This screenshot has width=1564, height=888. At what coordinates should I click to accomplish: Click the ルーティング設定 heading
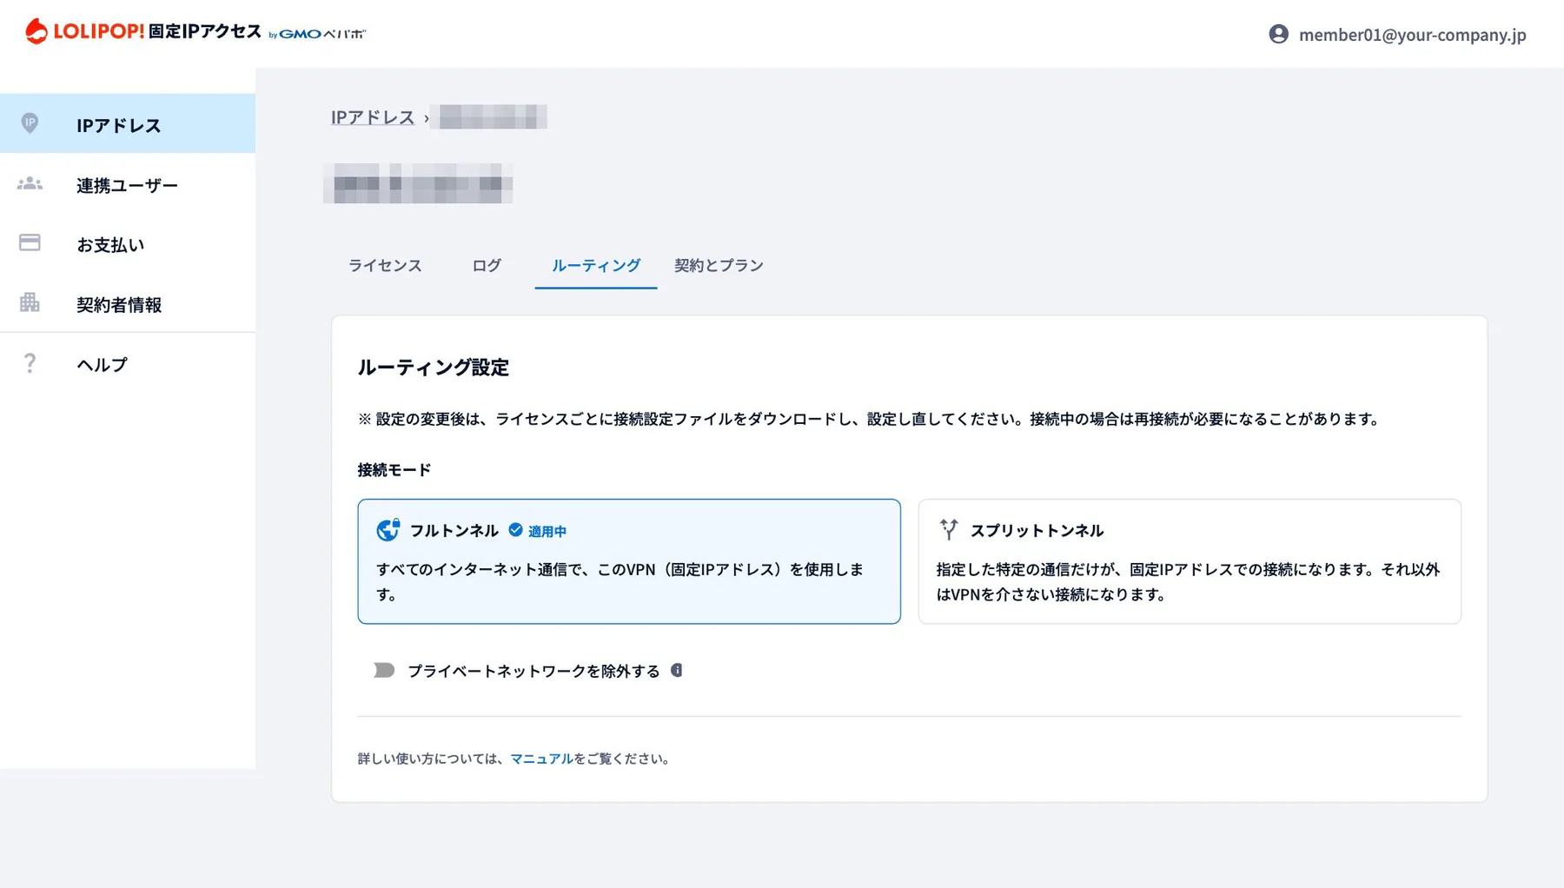pyautogui.click(x=433, y=368)
